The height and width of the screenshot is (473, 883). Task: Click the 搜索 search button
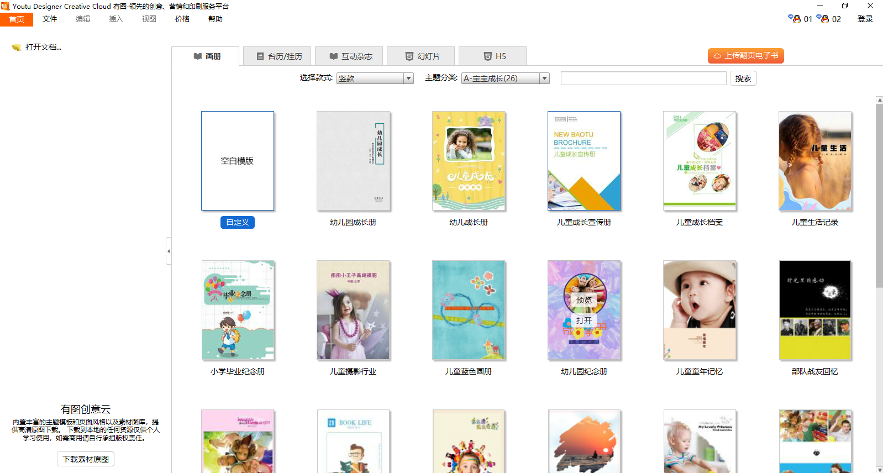(743, 78)
